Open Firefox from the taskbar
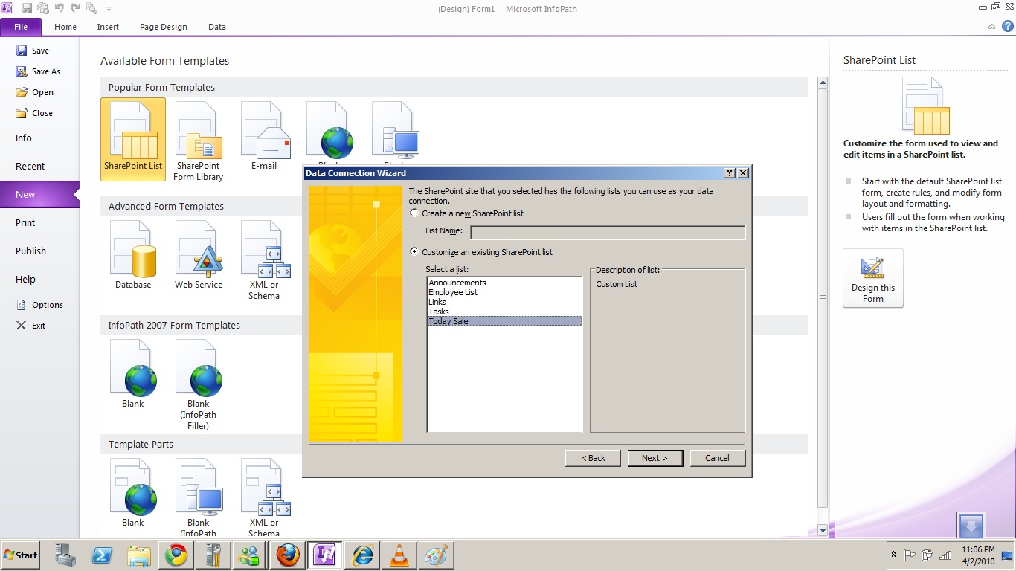Screen dimensions: 1016x571 pyautogui.click(x=288, y=555)
